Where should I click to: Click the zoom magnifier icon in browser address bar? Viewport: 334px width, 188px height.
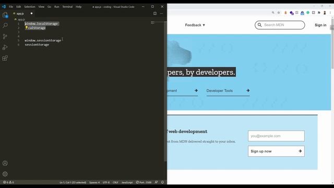click(x=273, y=13)
